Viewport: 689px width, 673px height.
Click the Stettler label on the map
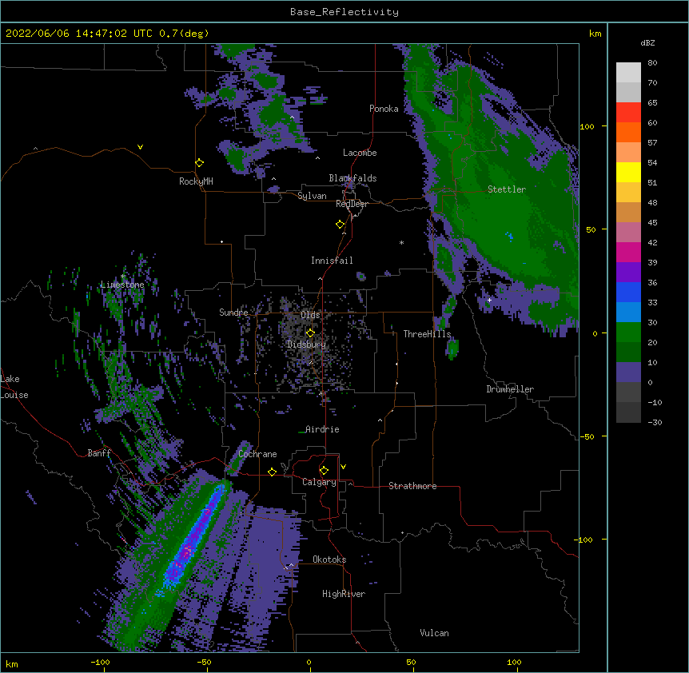[x=507, y=189]
